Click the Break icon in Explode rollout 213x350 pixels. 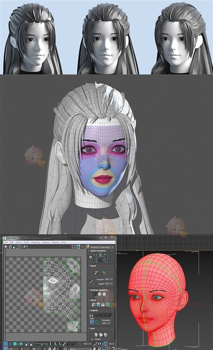click(91, 315)
